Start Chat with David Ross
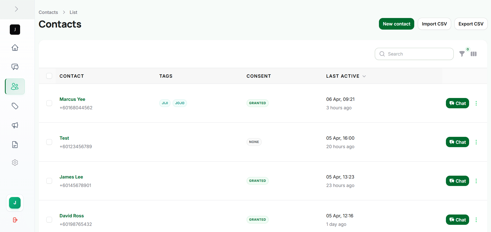The width and height of the screenshot is (491, 232). 458,220
